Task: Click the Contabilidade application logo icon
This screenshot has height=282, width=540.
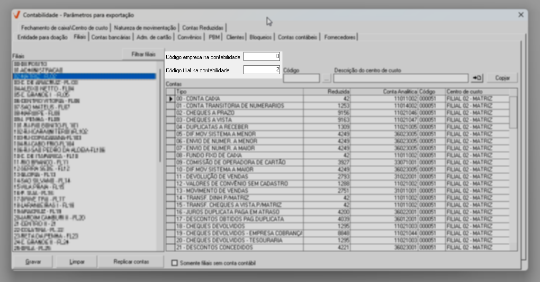Action: tap(16, 15)
